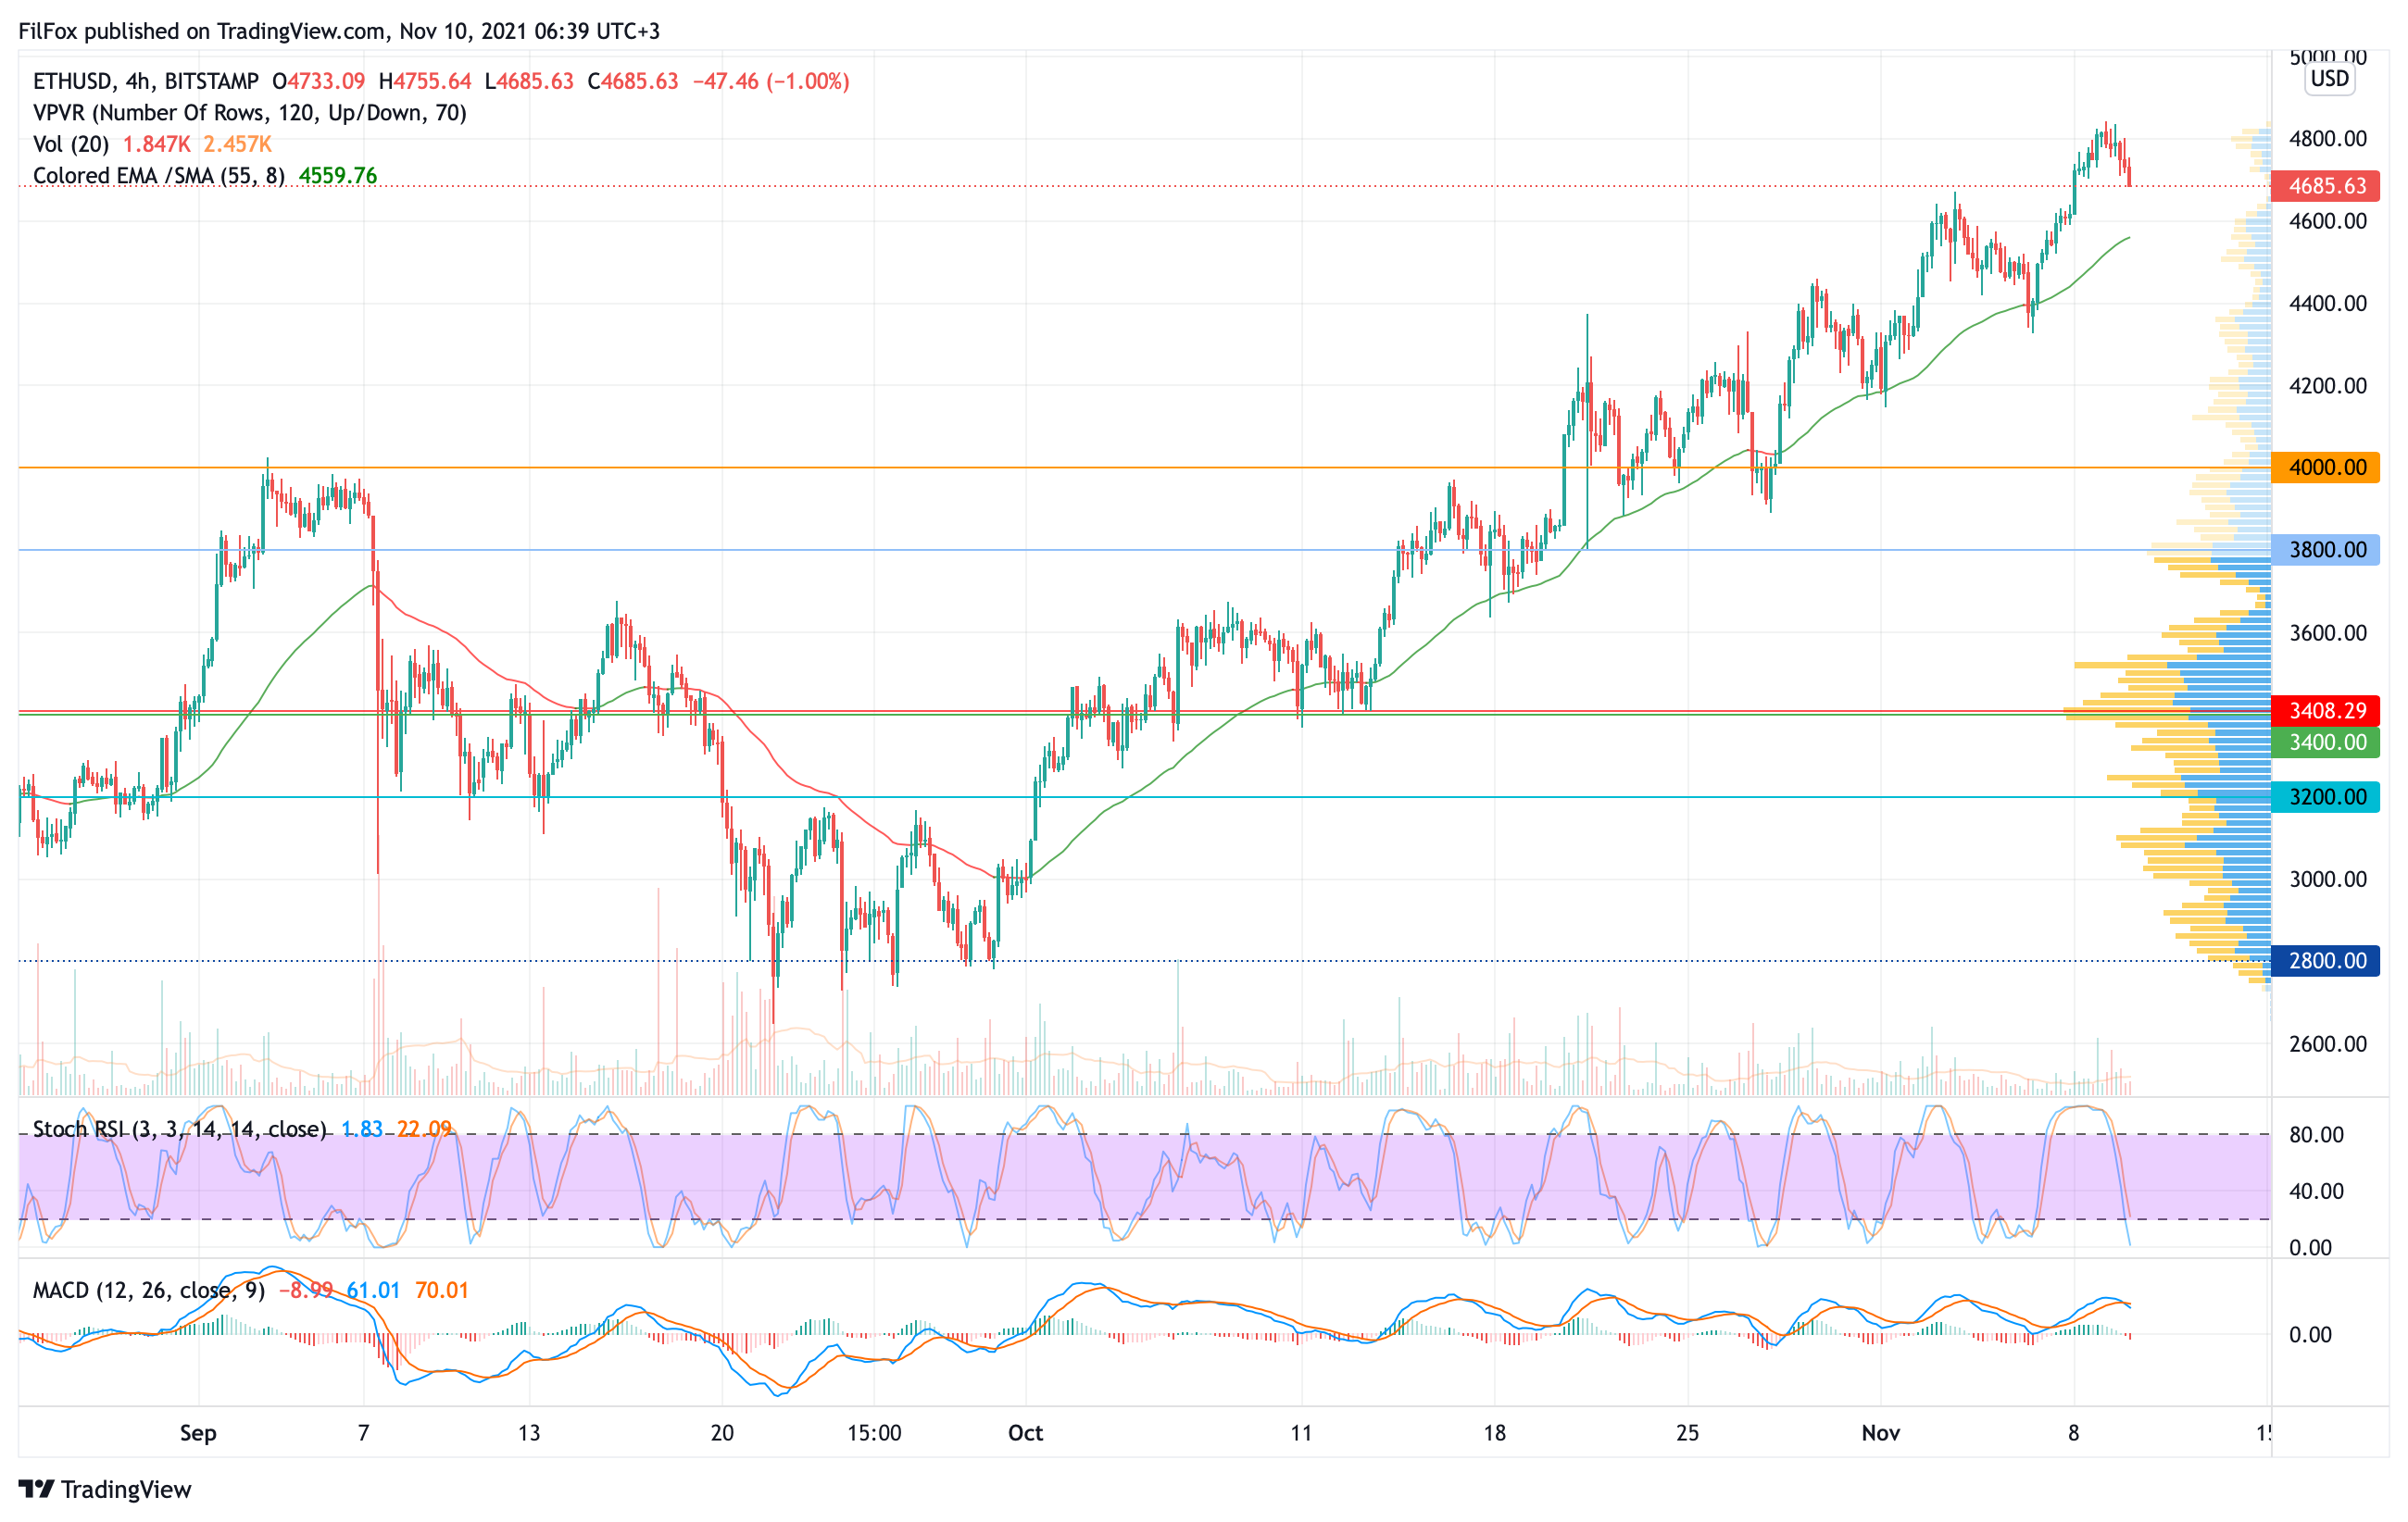Viewport: 2408px width, 1522px height.
Task: Click the orange 4000.00 price label
Action: [x=2326, y=468]
